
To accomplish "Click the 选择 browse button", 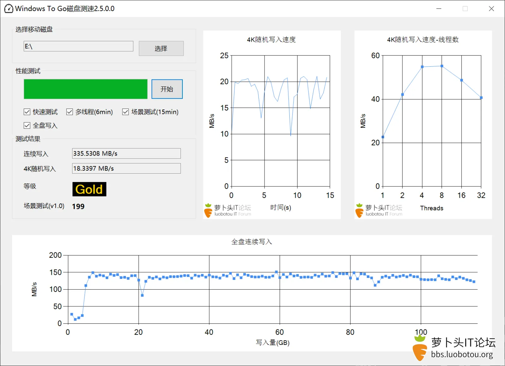I will [x=161, y=48].
